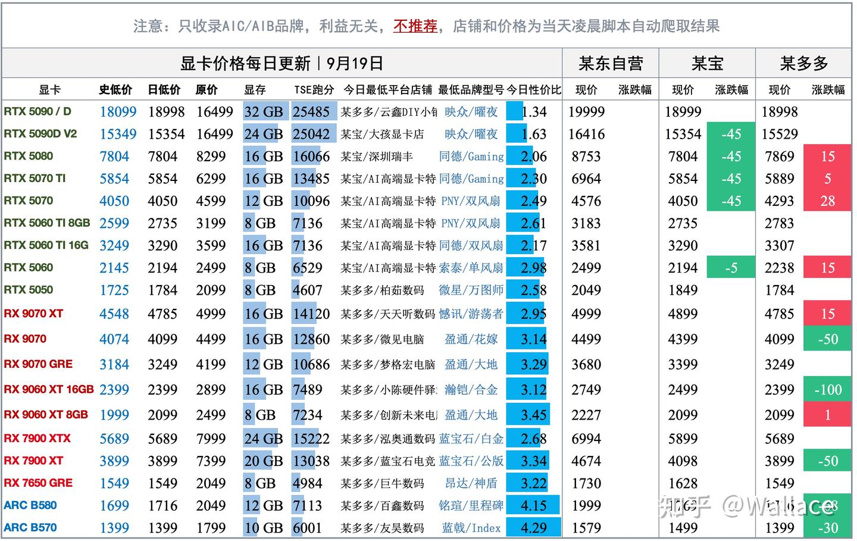The height and width of the screenshot is (541, 857).
Task: Select the TSE跑分 column header
Action: 314,90
